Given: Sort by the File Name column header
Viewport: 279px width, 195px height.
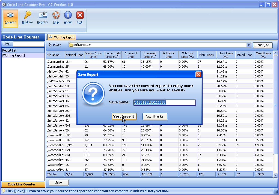Looking at the screenshot, I should click(55, 55).
